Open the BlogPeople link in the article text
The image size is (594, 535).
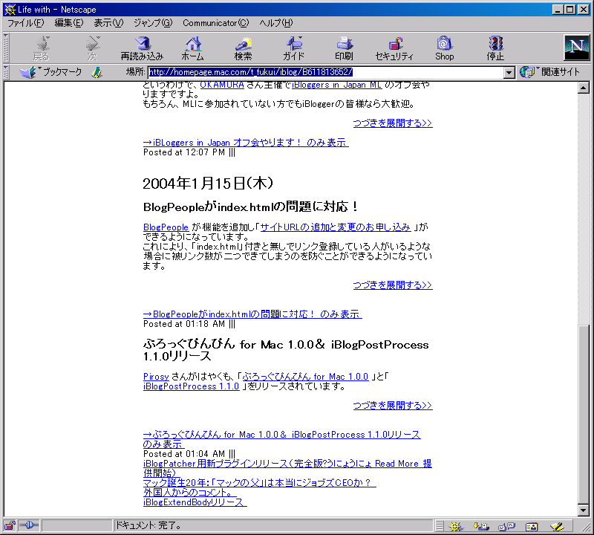pos(166,227)
